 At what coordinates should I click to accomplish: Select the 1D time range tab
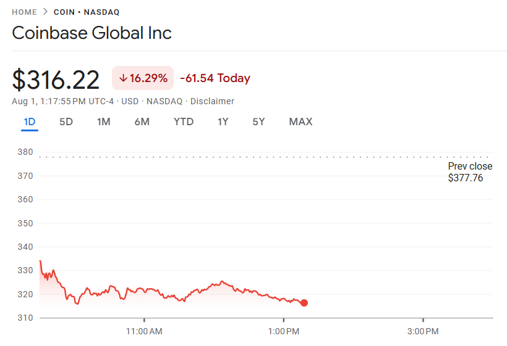click(29, 122)
